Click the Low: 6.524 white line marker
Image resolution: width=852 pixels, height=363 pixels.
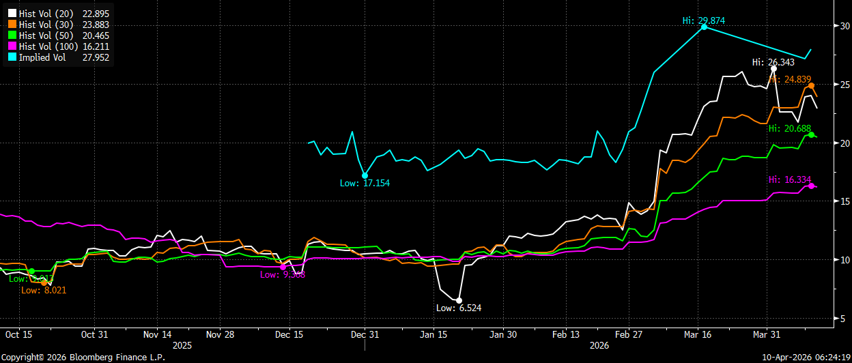click(x=459, y=300)
